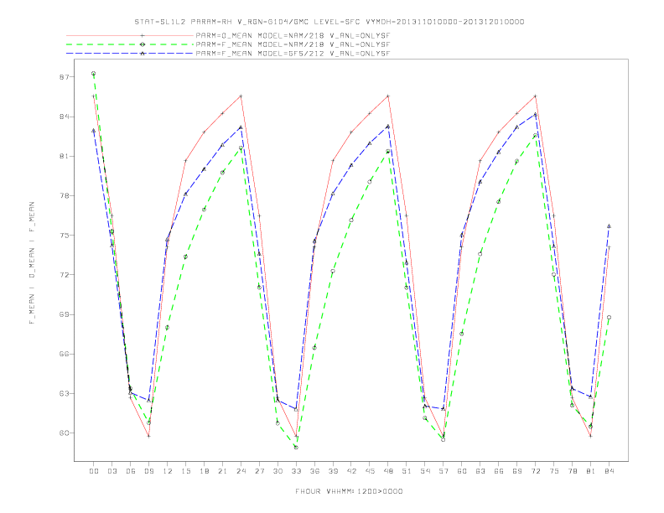
Task: Click x-axis forecast hour label 21
Action: (222, 471)
